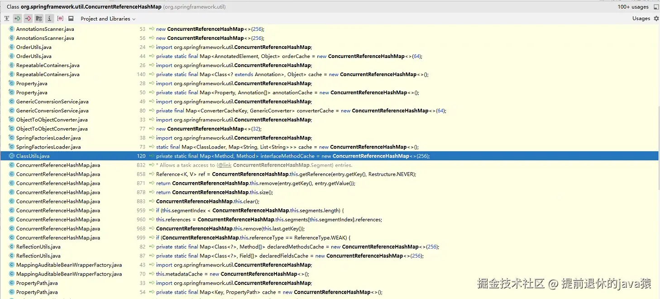This screenshot has height=299, width=660.
Task: Select ObjectToObjectConverter.java import at line 33
Action: click(330, 120)
